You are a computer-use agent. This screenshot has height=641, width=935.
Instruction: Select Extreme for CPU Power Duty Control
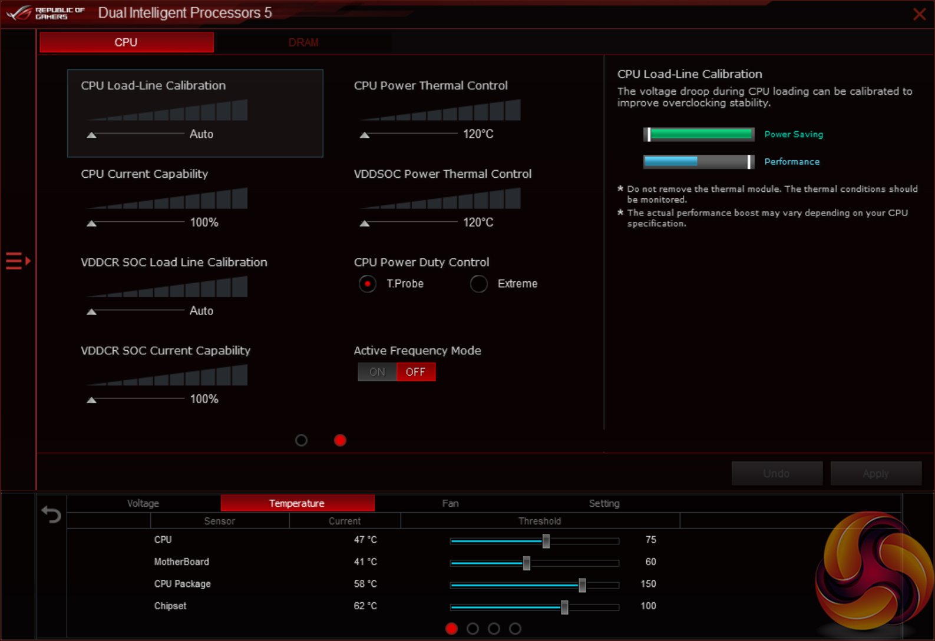coord(479,284)
